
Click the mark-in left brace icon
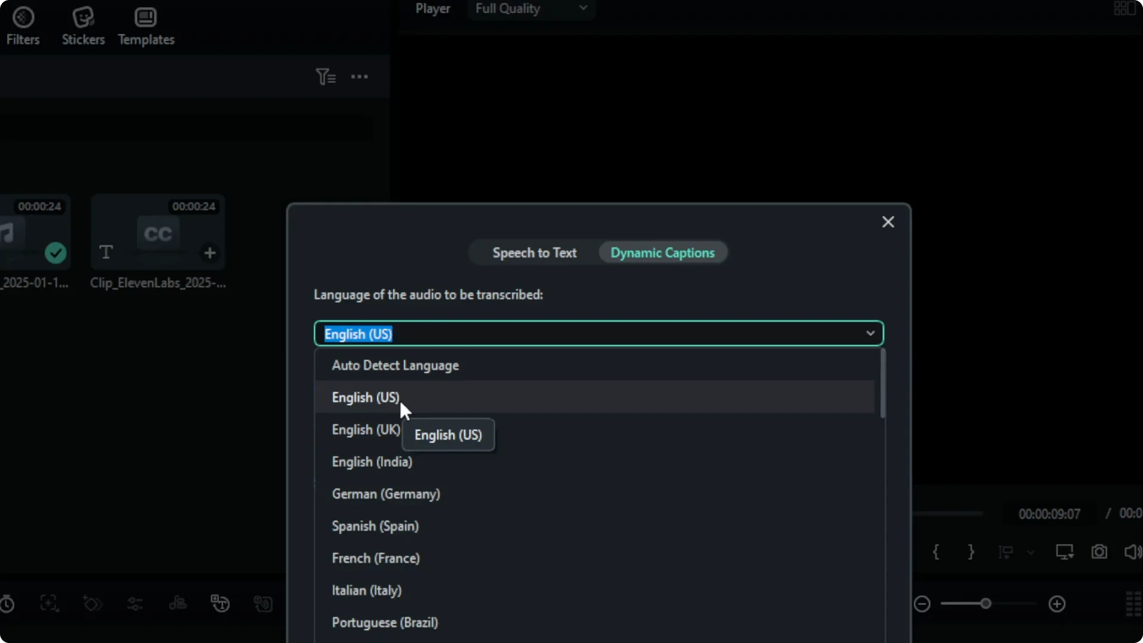(936, 552)
